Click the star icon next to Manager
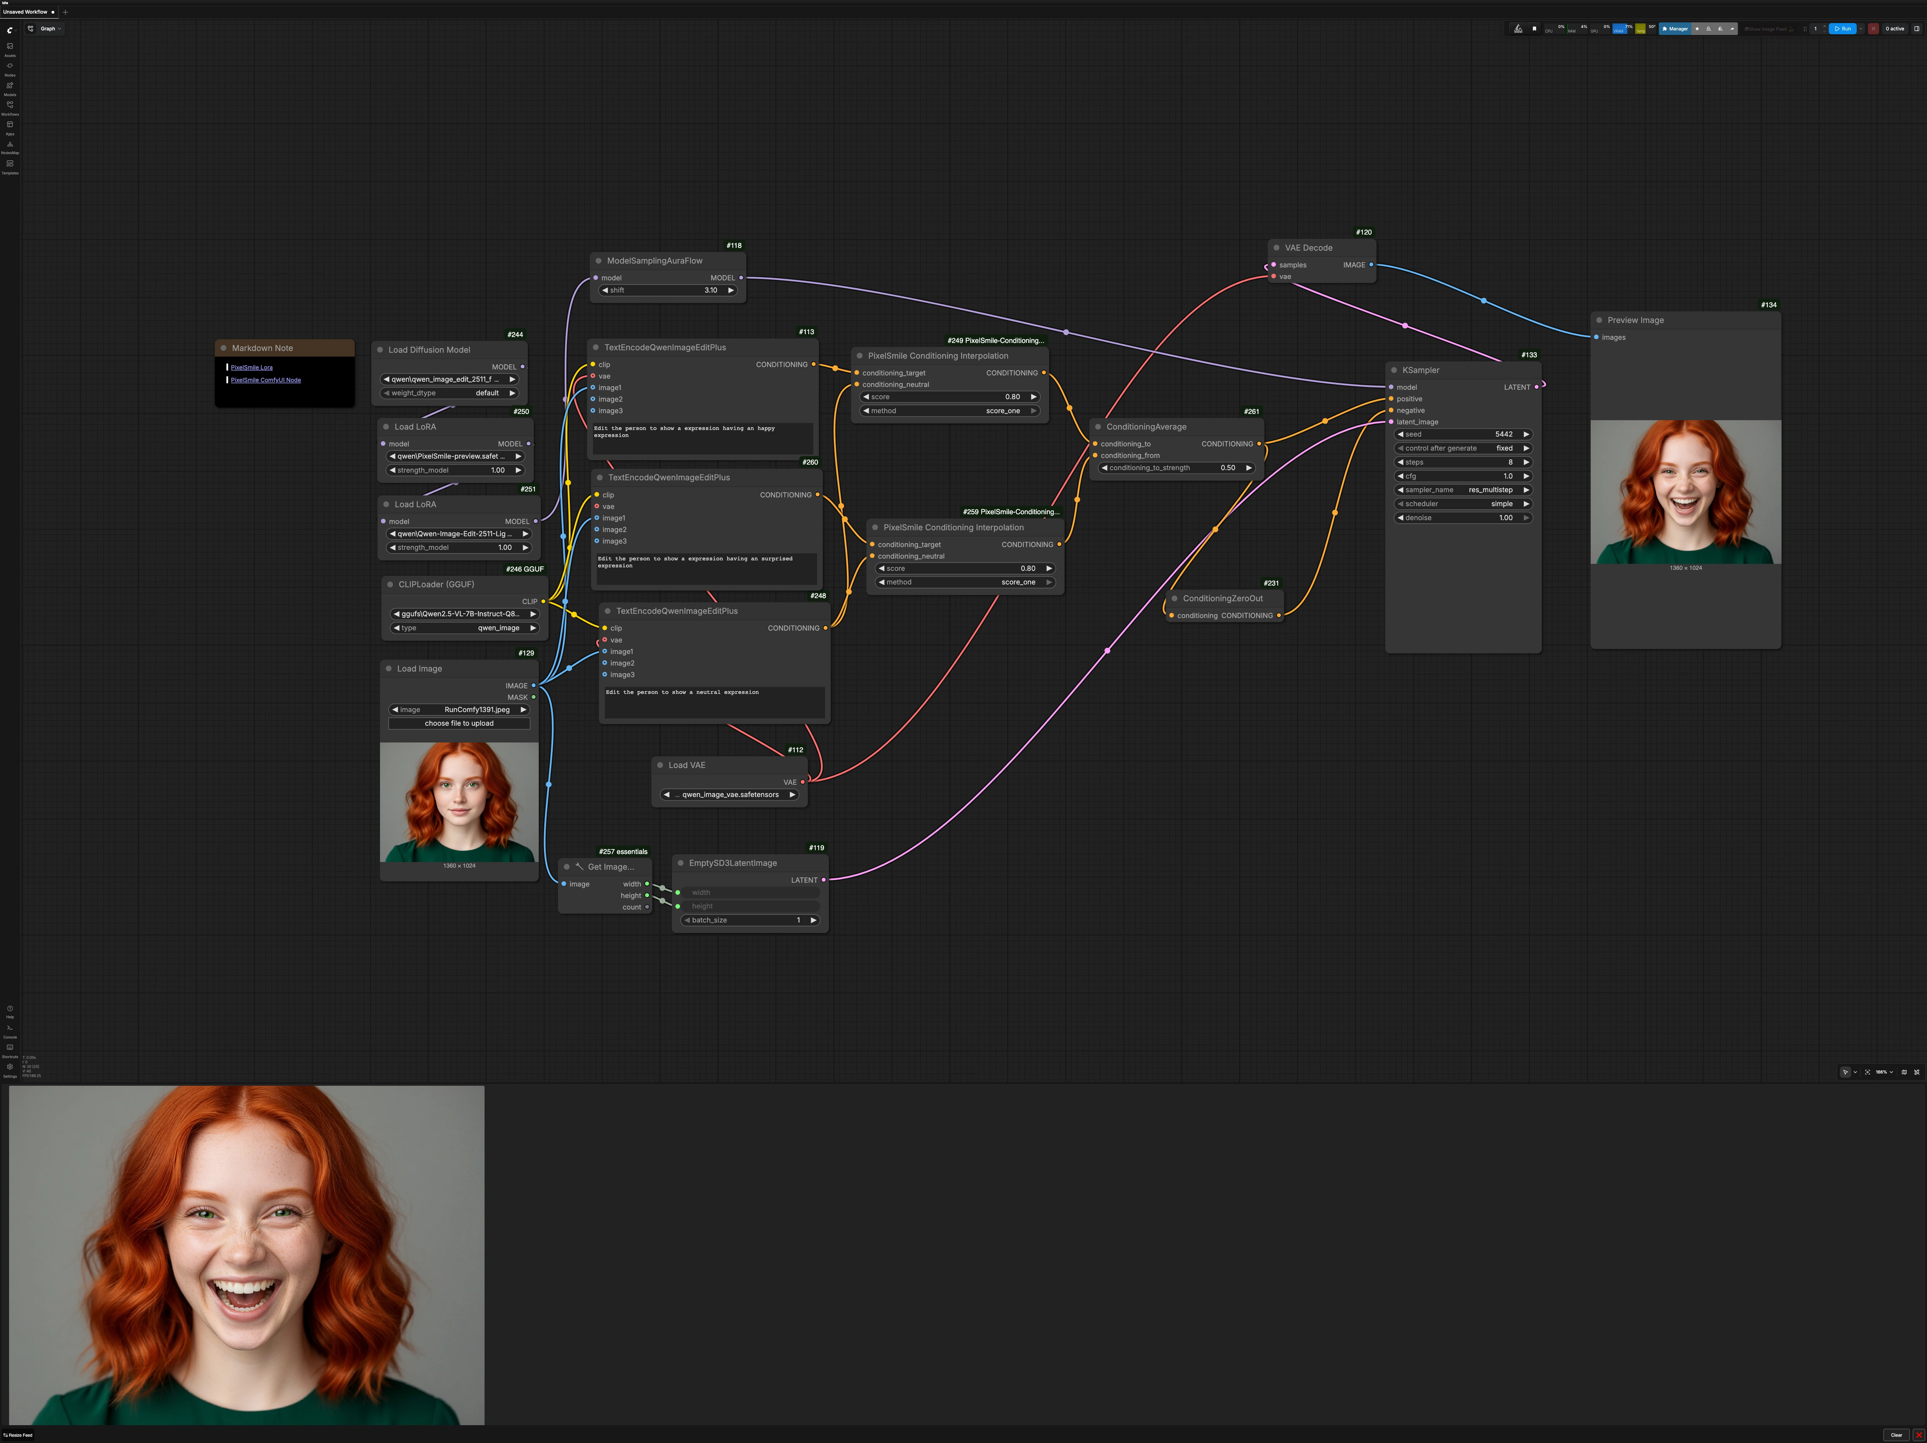This screenshot has height=1443, width=1927. pos(1697,29)
